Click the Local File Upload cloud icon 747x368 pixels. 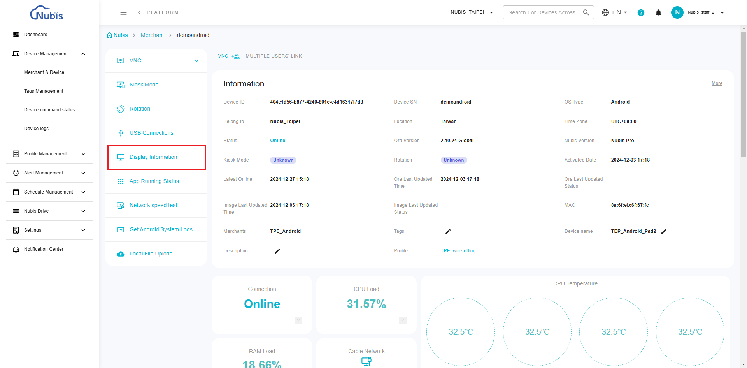121,254
